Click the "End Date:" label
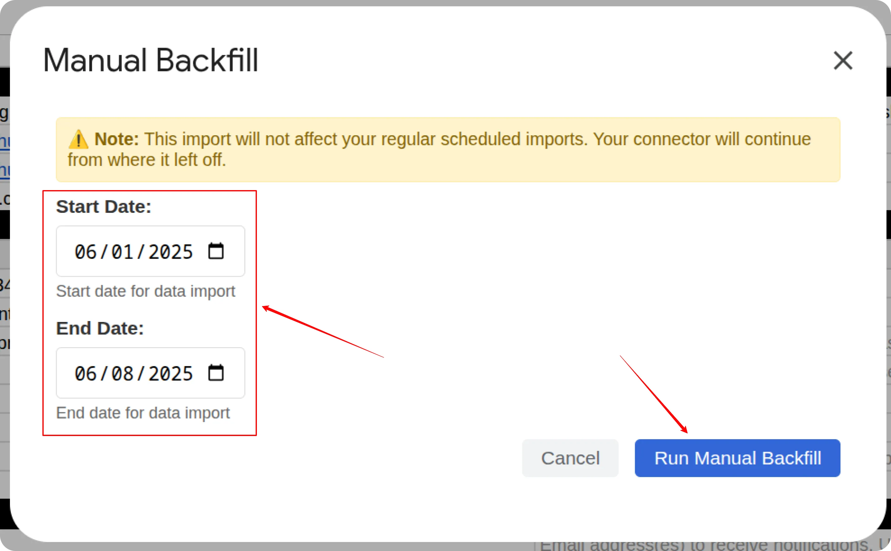Viewport: 891px width, 551px height. (x=100, y=328)
